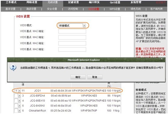Open the 网络设置 top navigation tab
Screen dimensions: 168x114
pyautogui.click(x=32, y=2)
